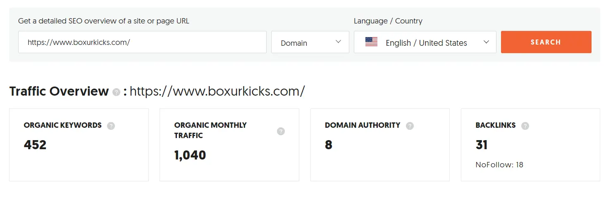Screen dimensions: 606x197
Task: Select the Domain Authority score 8
Action: pyautogui.click(x=329, y=145)
